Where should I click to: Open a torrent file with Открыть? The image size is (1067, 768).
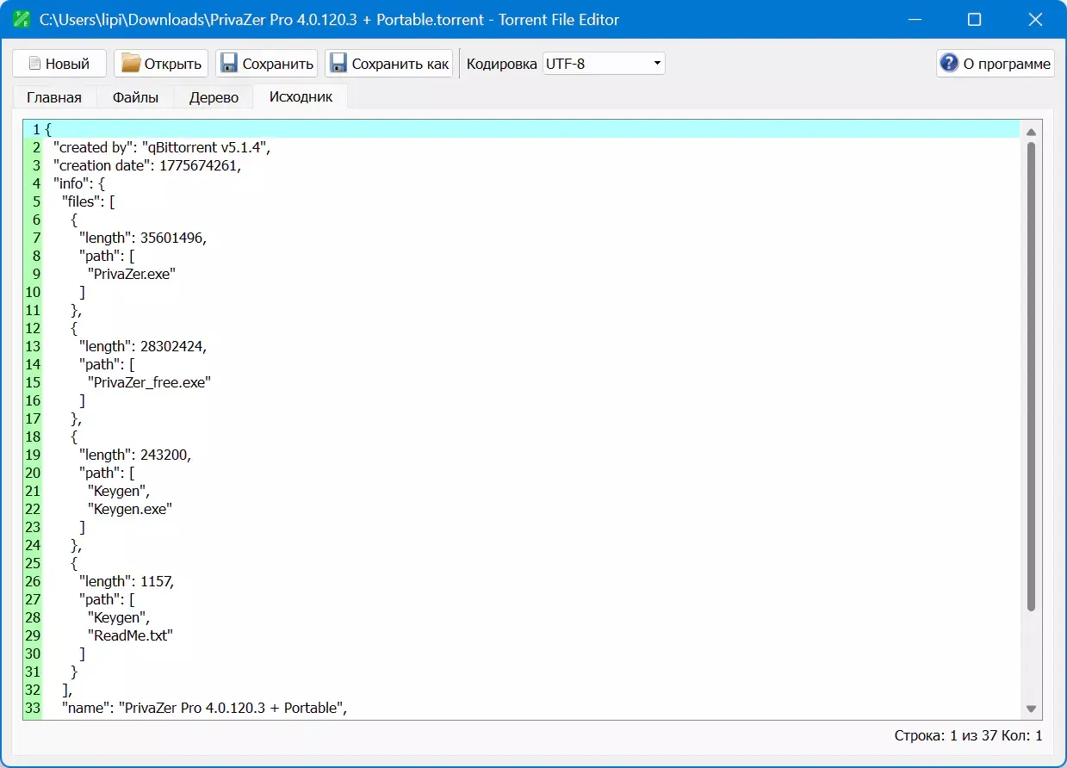161,63
